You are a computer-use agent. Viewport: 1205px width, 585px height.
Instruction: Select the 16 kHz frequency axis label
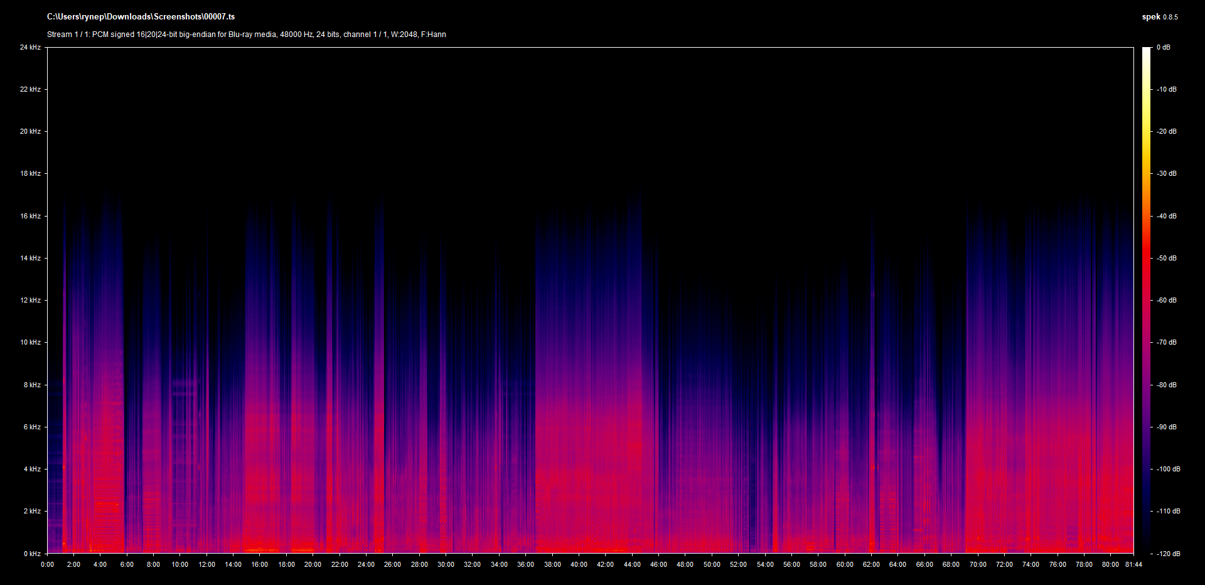point(30,216)
